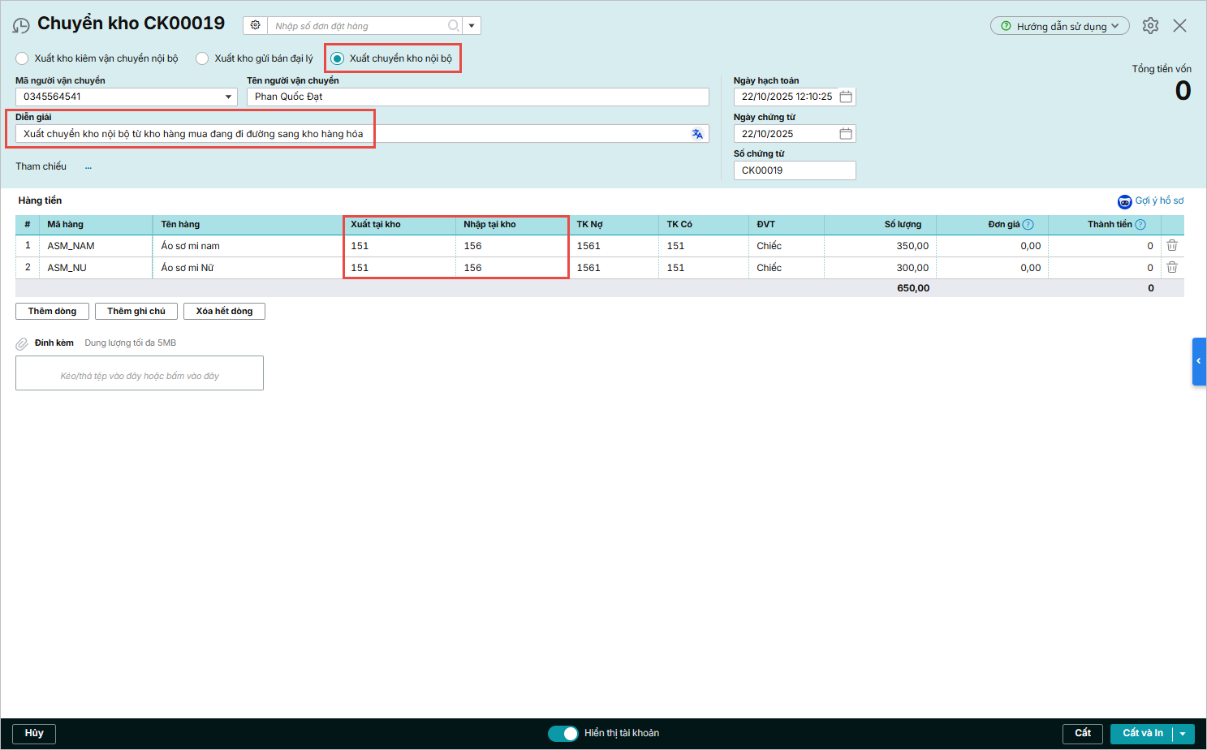Open calendar for Ngày chứng từ
Image resolution: width=1207 pixels, height=750 pixels.
(846, 134)
